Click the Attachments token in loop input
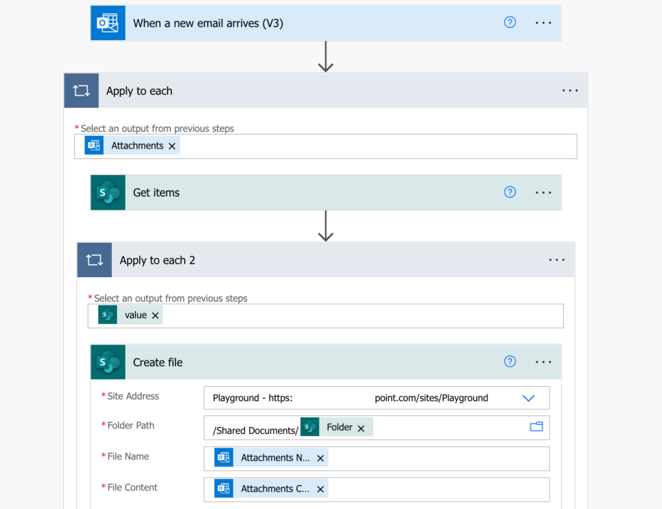The width and height of the screenshot is (662, 509). tap(132, 145)
